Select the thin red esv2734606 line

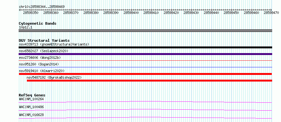pyautogui.click(x=146, y=61)
